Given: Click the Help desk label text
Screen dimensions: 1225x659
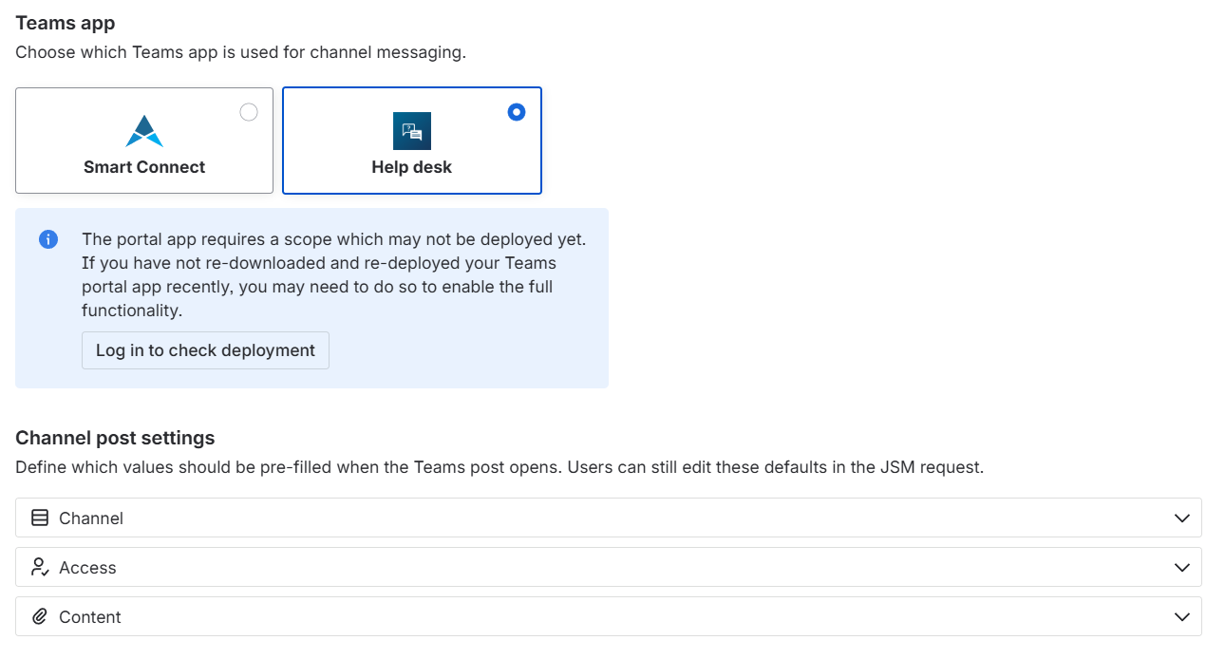Looking at the screenshot, I should pos(412,167).
